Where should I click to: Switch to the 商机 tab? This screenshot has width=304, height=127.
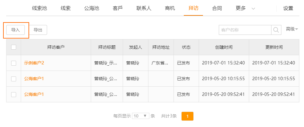170,8
